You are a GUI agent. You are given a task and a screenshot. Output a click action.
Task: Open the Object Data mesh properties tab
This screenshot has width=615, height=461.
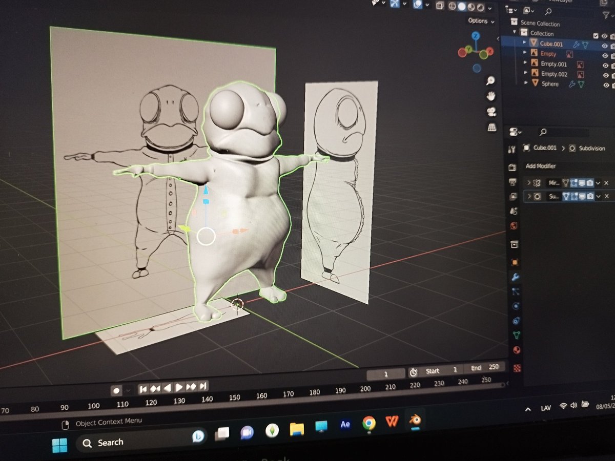tap(517, 336)
